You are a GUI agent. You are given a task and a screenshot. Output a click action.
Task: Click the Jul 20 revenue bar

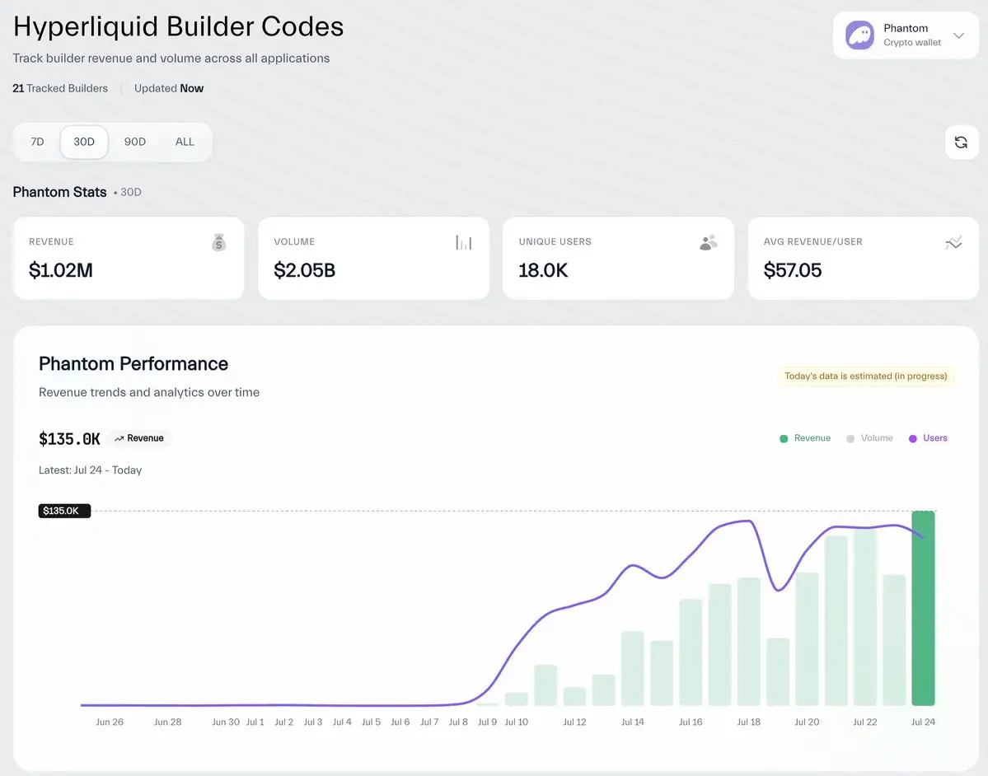pos(807,638)
